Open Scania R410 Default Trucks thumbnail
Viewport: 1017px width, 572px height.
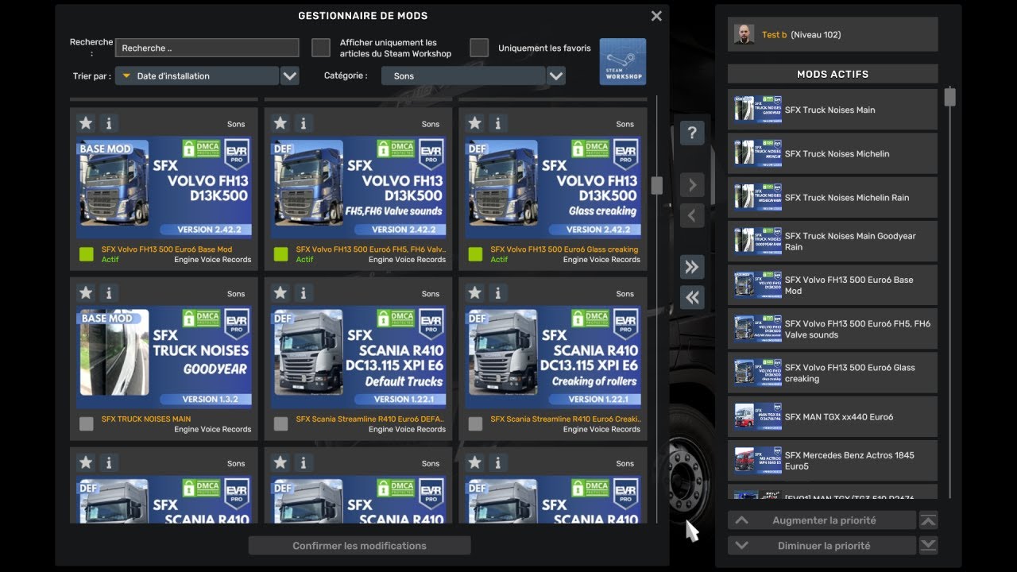click(358, 358)
